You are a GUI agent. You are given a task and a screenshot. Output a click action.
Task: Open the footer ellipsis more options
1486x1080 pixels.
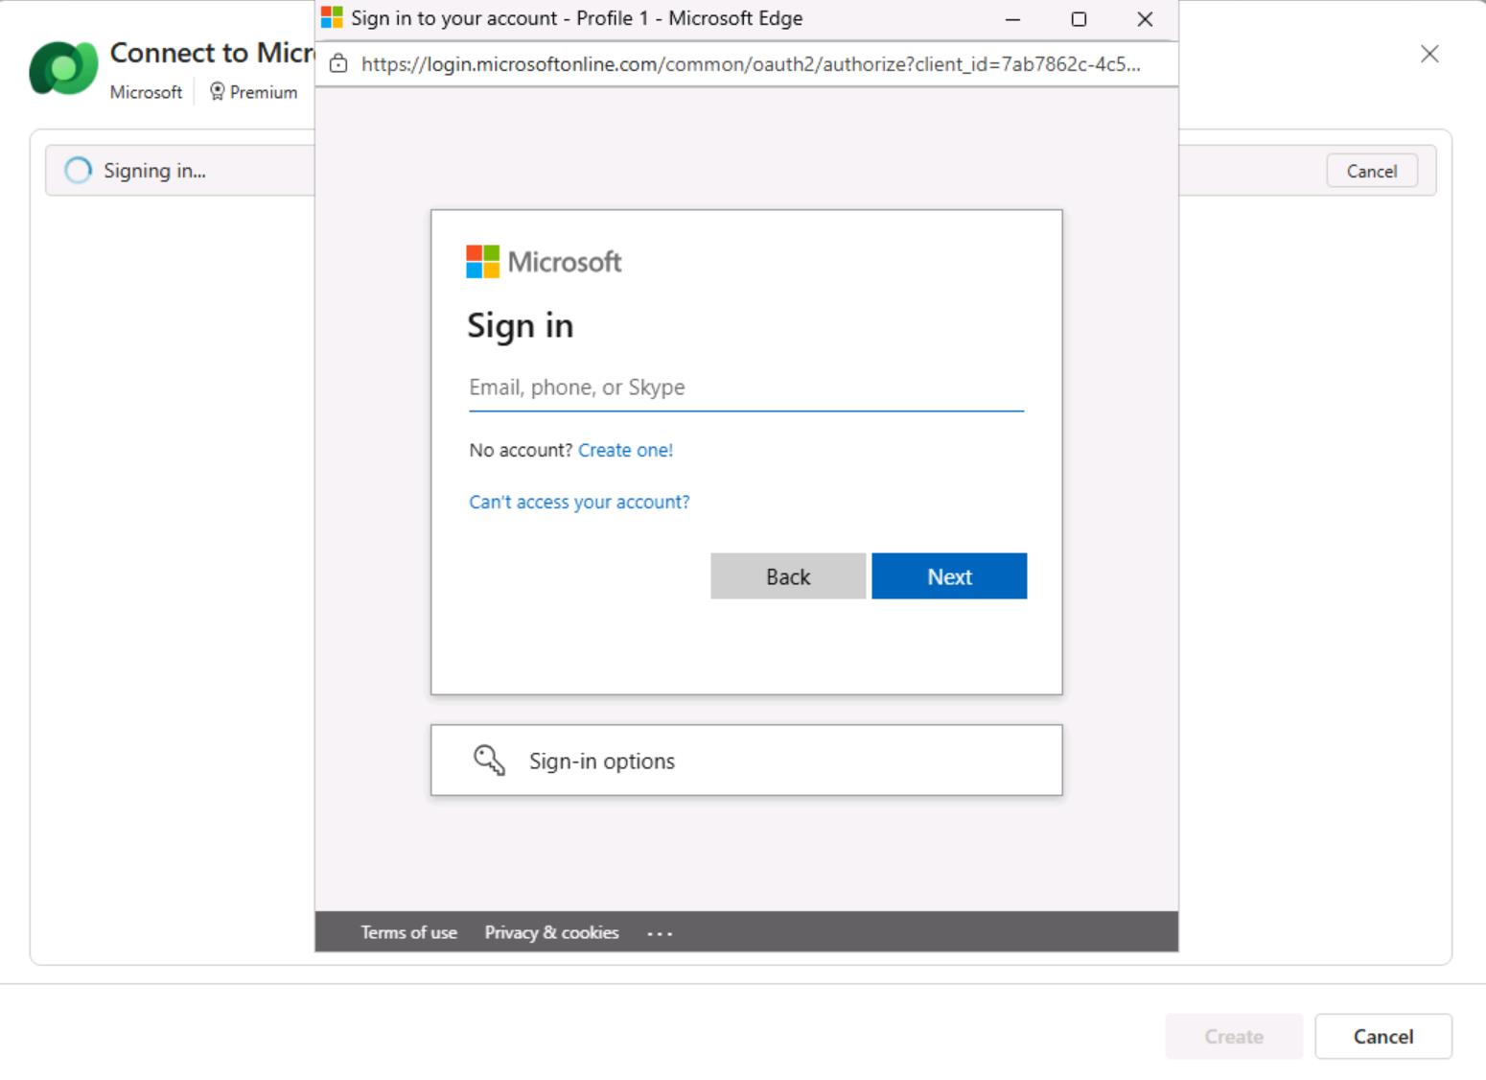[x=660, y=933]
